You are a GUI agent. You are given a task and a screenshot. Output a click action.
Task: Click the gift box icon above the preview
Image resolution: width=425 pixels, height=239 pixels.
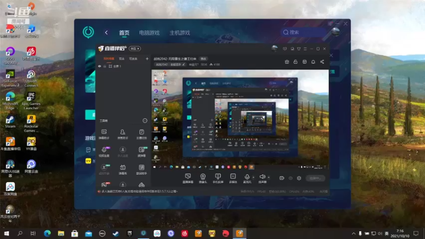287,62
